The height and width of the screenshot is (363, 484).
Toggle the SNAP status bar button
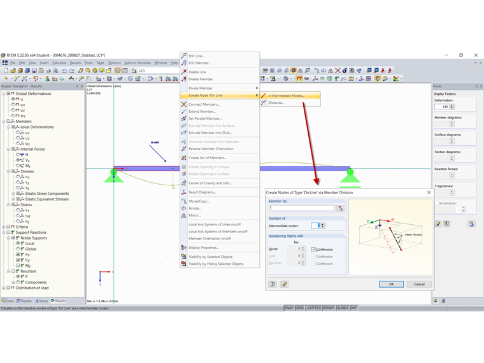click(x=289, y=308)
